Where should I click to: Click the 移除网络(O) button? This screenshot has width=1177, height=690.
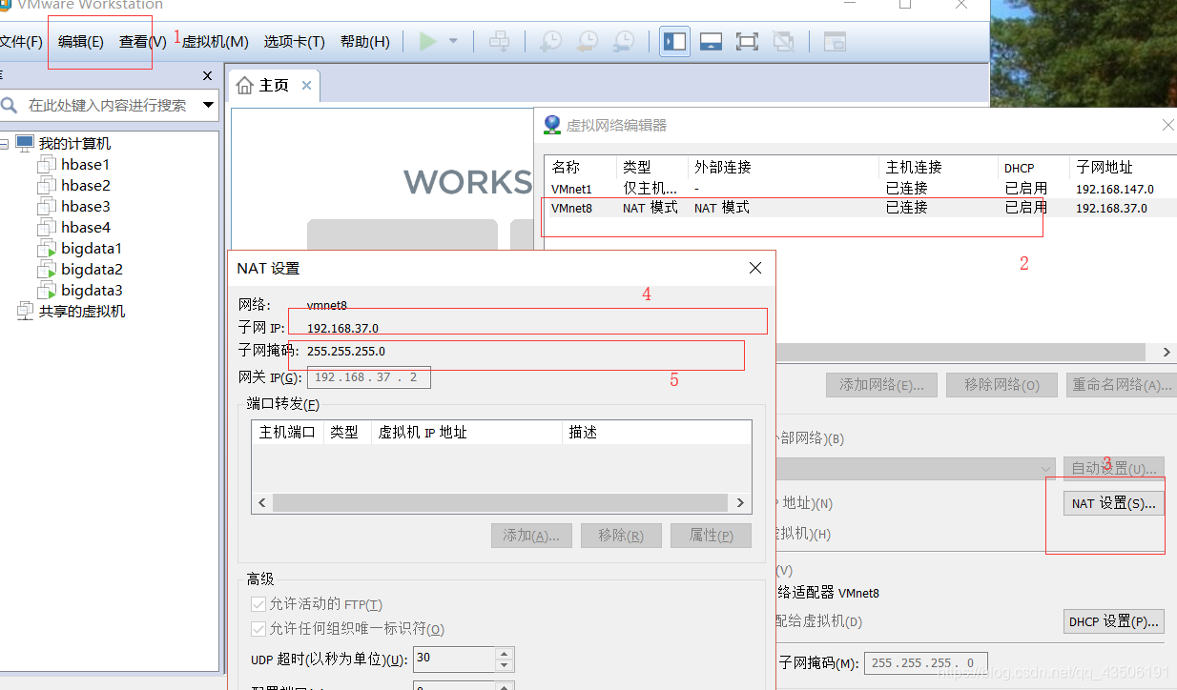1001,385
